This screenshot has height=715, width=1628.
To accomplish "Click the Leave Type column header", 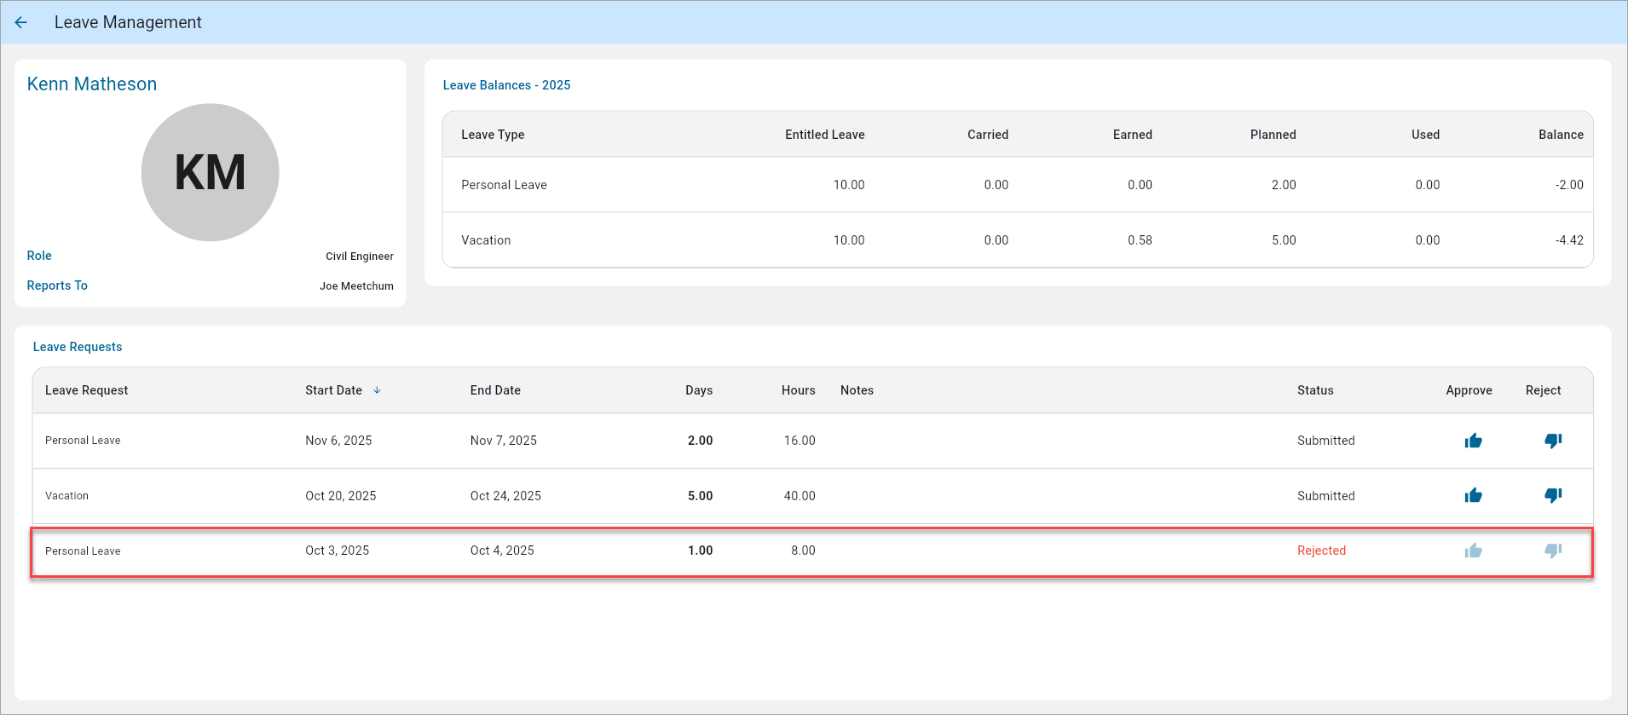I will point(493,135).
